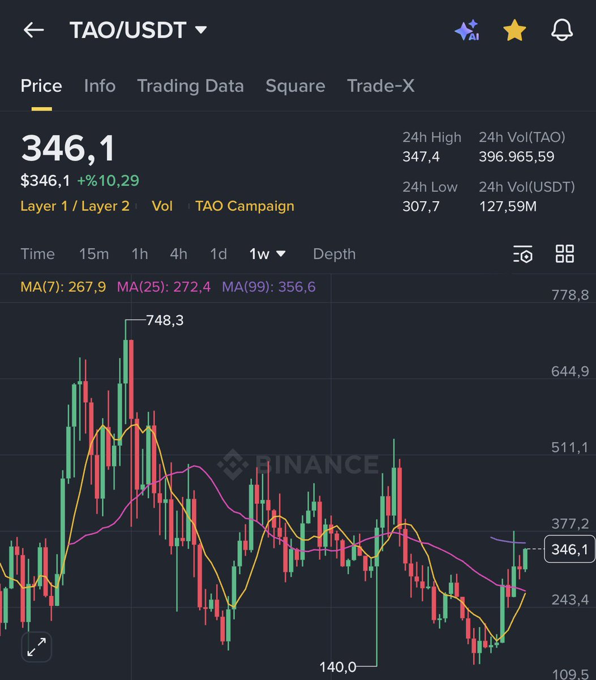Open the Vol tag
Screen dimensions: 596x680
point(162,206)
